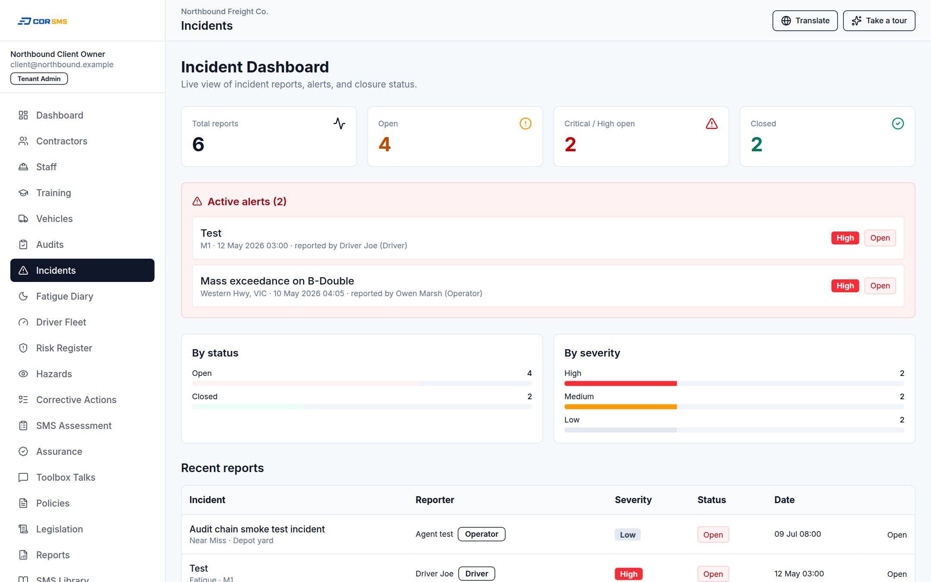Click the green check icon on Closed card
Image resolution: width=931 pixels, height=582 pixels.
[x=898, y=124]
